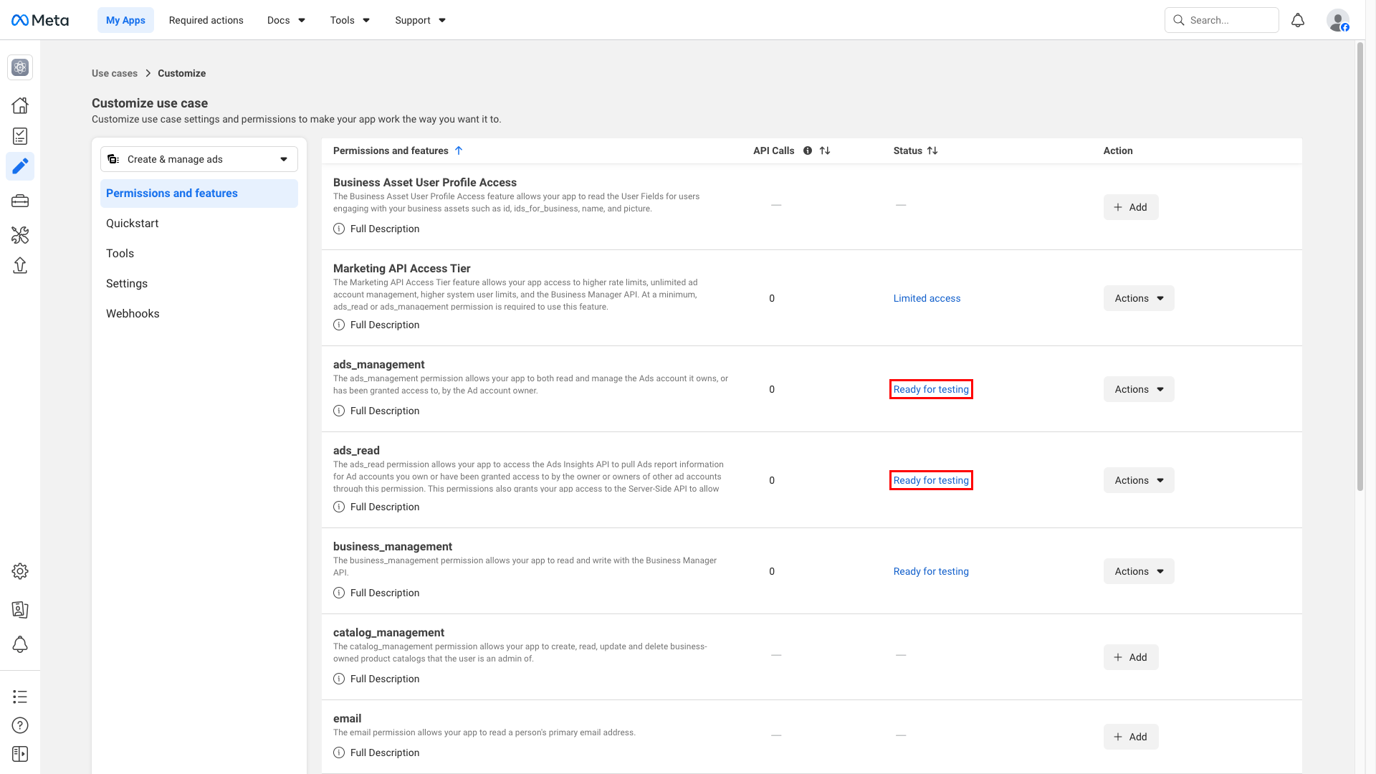1376x774 pixels.
Task: Open Actions dropdown for ads_management
Action: coord(1139,389)
